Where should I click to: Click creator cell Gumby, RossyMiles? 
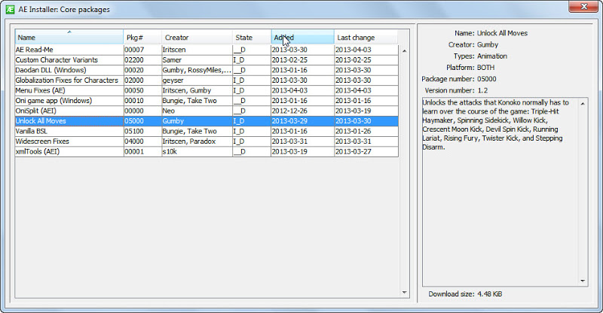(197, 70)
